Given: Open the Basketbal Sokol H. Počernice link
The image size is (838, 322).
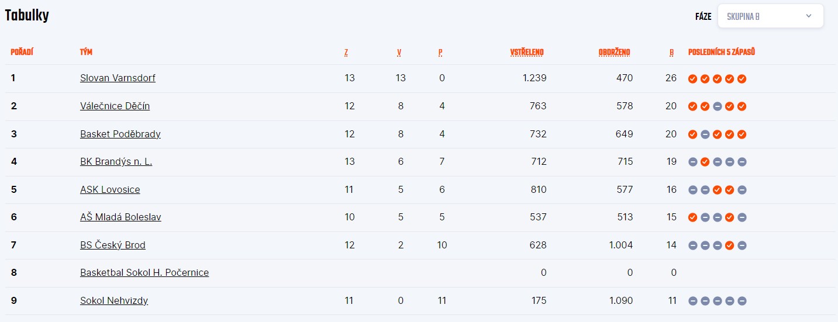Looking at the screenshot, I should (x=144, y=272).
